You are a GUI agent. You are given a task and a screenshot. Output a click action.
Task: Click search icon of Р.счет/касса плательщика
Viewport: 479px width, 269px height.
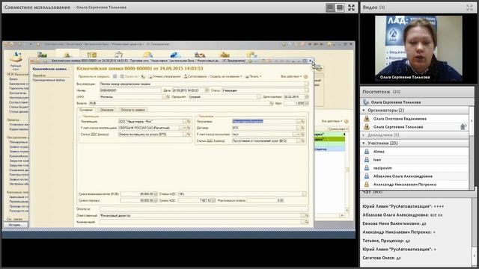[x=188, y=128]
